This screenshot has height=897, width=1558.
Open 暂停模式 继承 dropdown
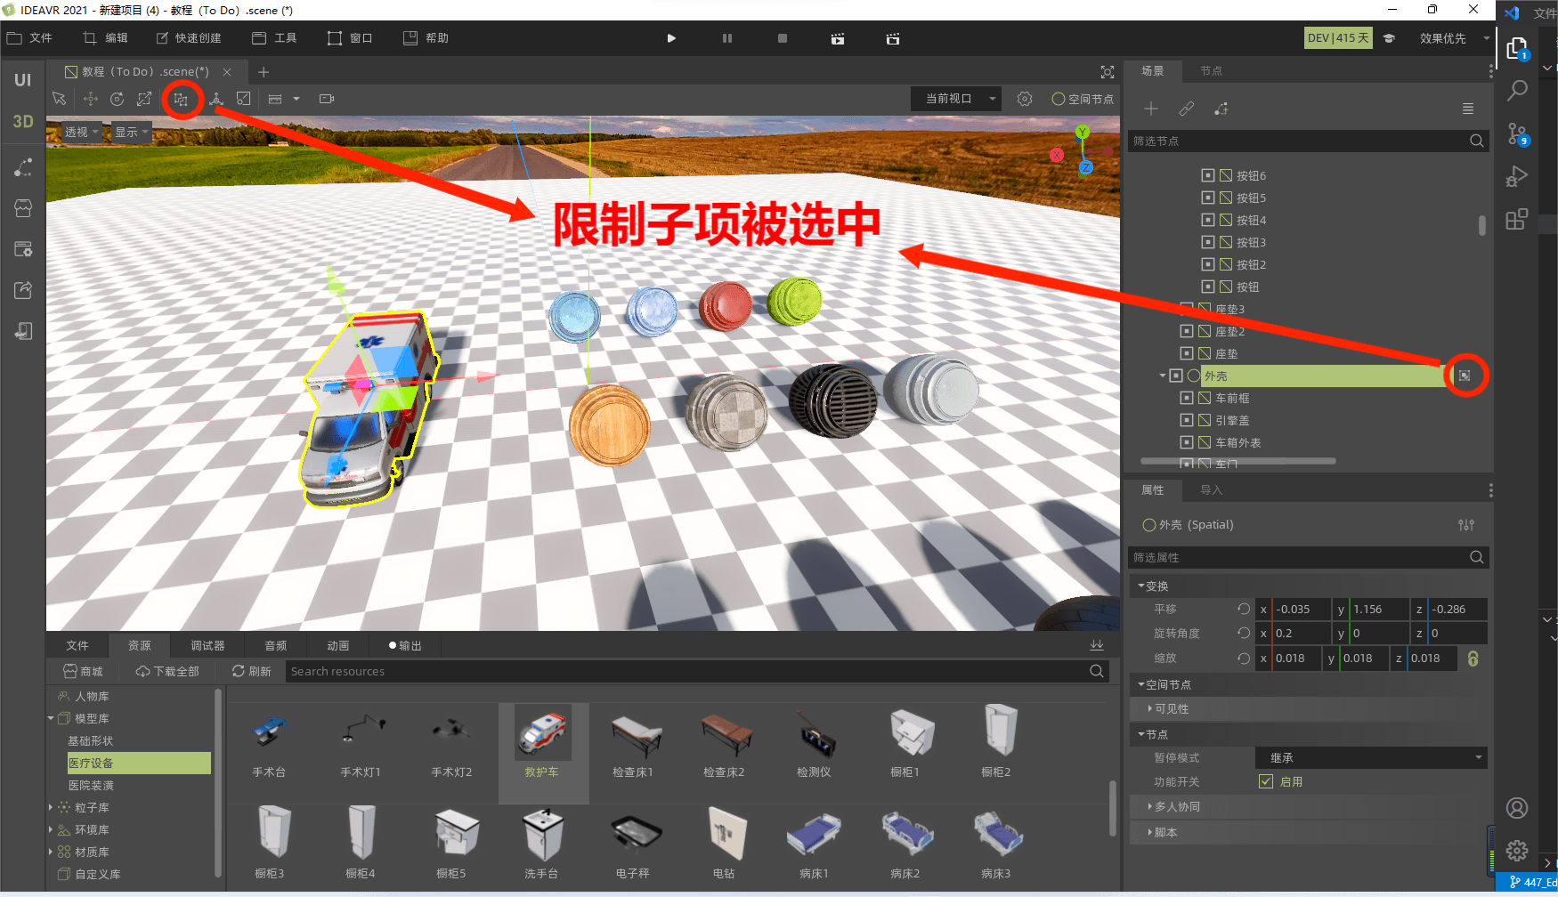coord(1371,758)
